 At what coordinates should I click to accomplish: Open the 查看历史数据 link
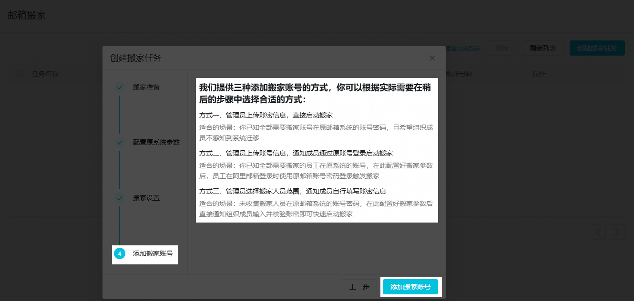point(462,48)
